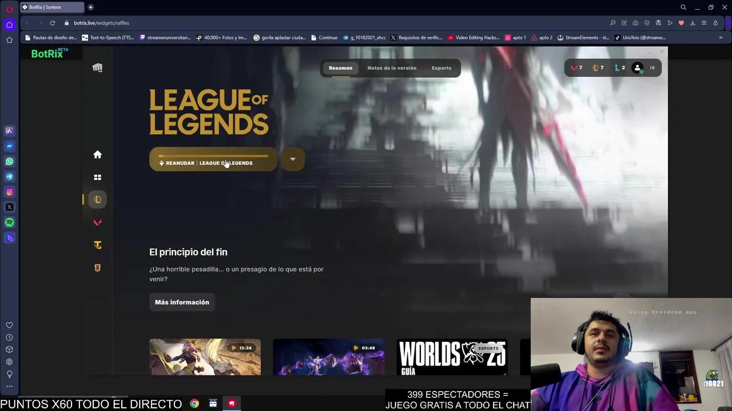732x411 pixels.
Task: Open a new browser tab
Action: point(90,7)
